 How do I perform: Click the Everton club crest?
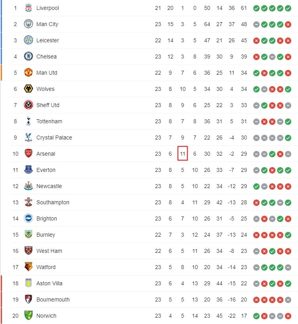point(28,170)
